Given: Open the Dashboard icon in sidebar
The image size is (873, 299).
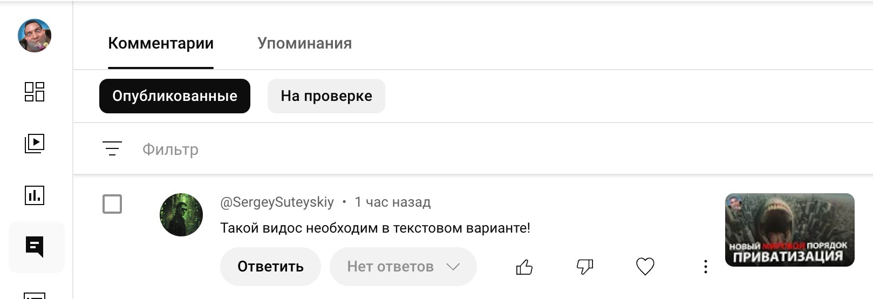Looking at the screenshot, I should coord(35,92).
